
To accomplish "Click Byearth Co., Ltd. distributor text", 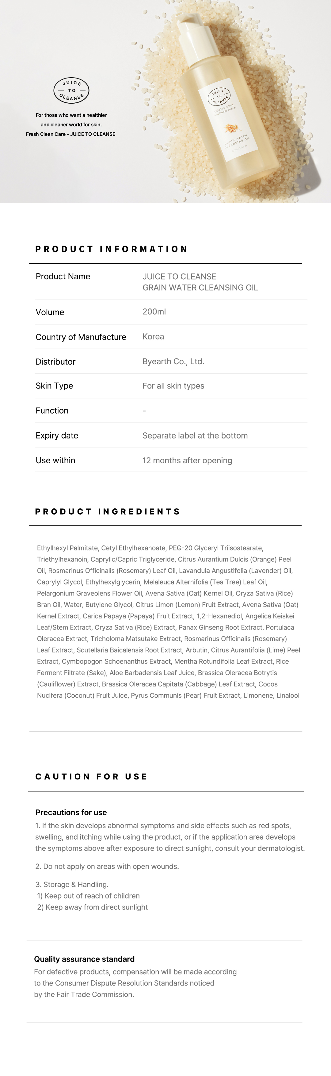I will [173, 361].
